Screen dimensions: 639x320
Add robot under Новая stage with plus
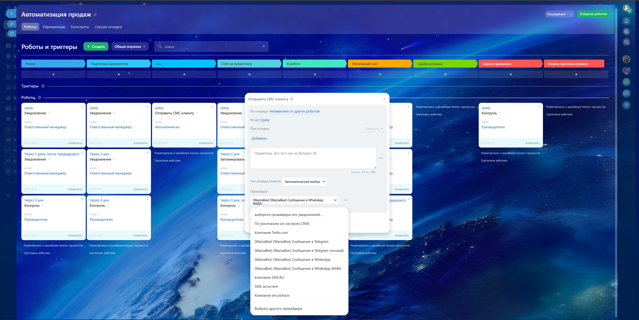(x=53, y=75)
